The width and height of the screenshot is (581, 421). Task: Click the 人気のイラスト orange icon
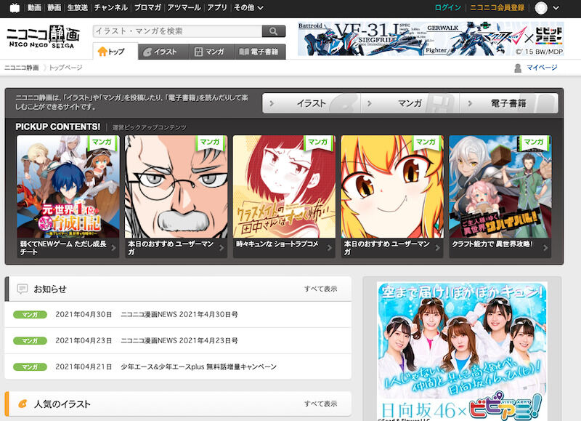click(x=23, y=404)
